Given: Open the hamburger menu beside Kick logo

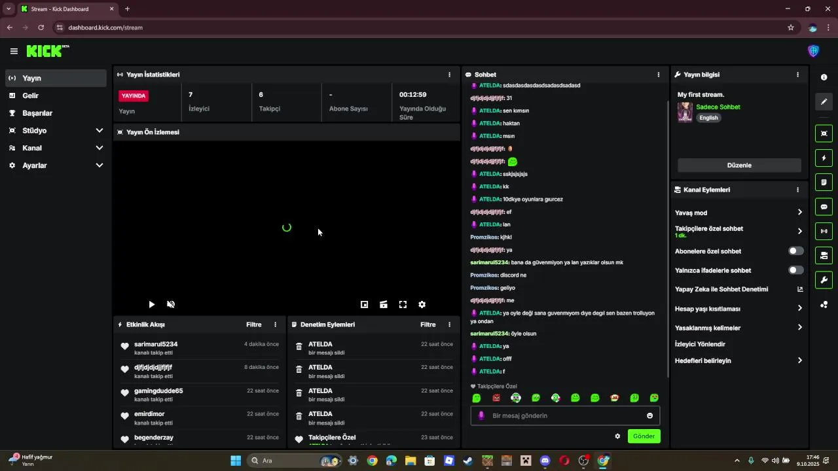Looking at the screenshot, I should tap(14, 51).
